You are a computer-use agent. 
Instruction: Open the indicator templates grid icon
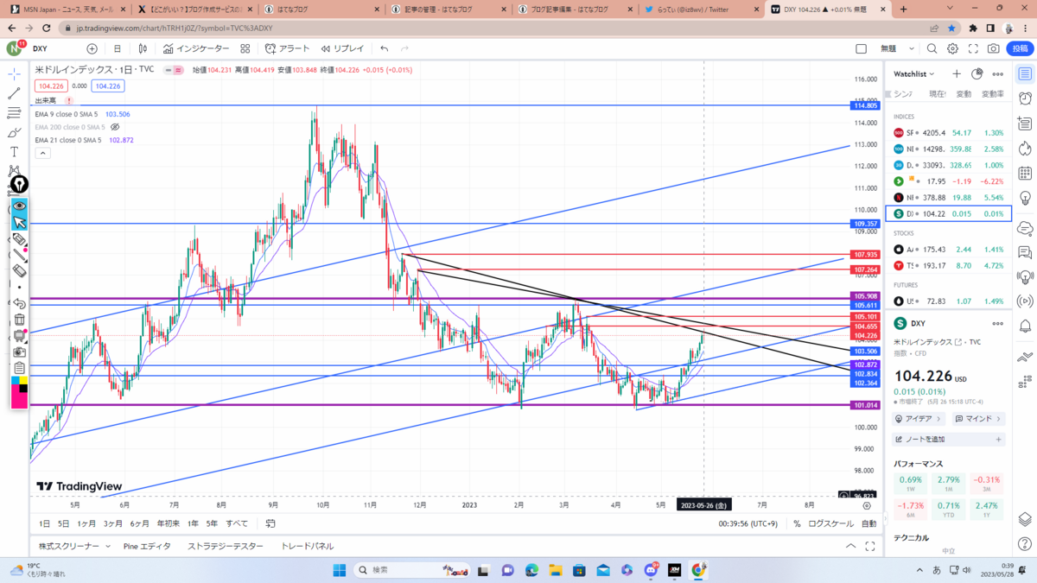pos(245,49)
